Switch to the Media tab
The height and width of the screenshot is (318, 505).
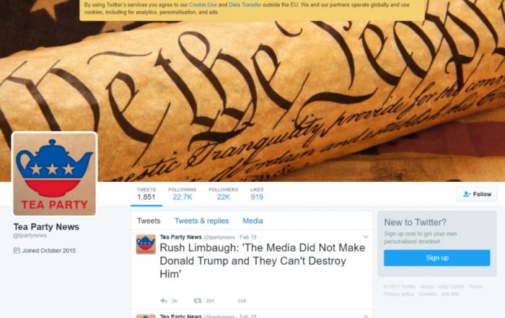point(252,221)
